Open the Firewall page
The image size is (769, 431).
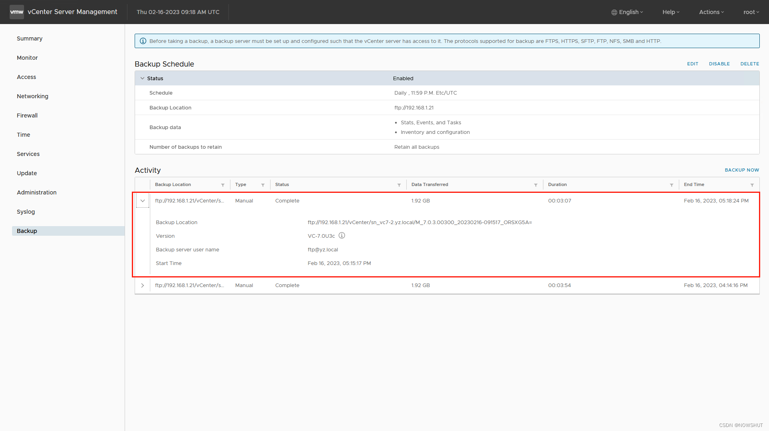[27, 115]
